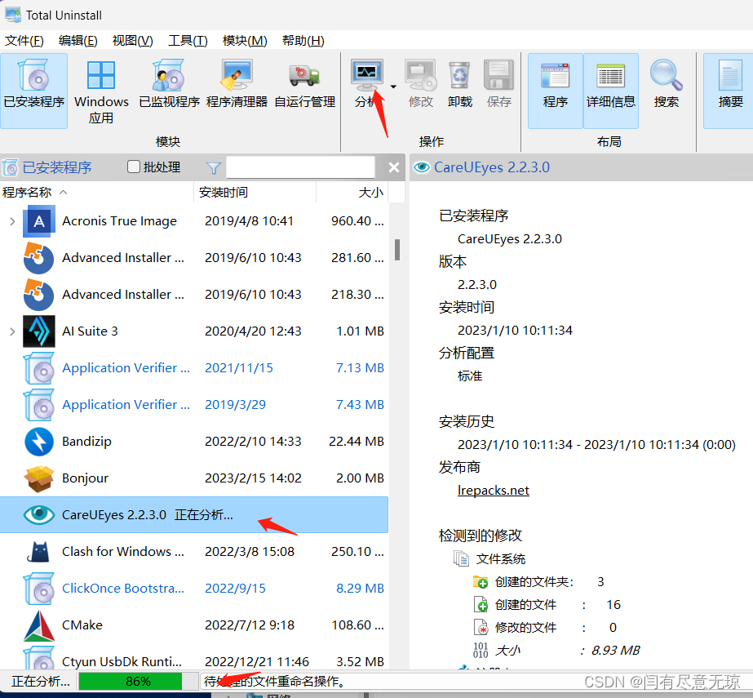Screen dimensions: 753x698
Task: Expand the Acronis True Image row
Action: tap(12, 221)
